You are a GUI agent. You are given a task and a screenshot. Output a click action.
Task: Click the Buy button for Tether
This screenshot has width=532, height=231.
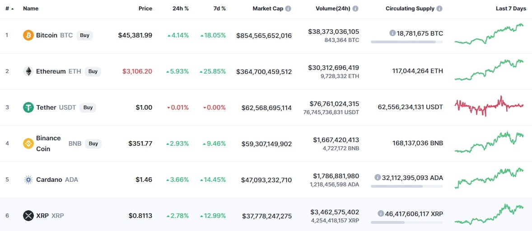(x=88, y=107)
